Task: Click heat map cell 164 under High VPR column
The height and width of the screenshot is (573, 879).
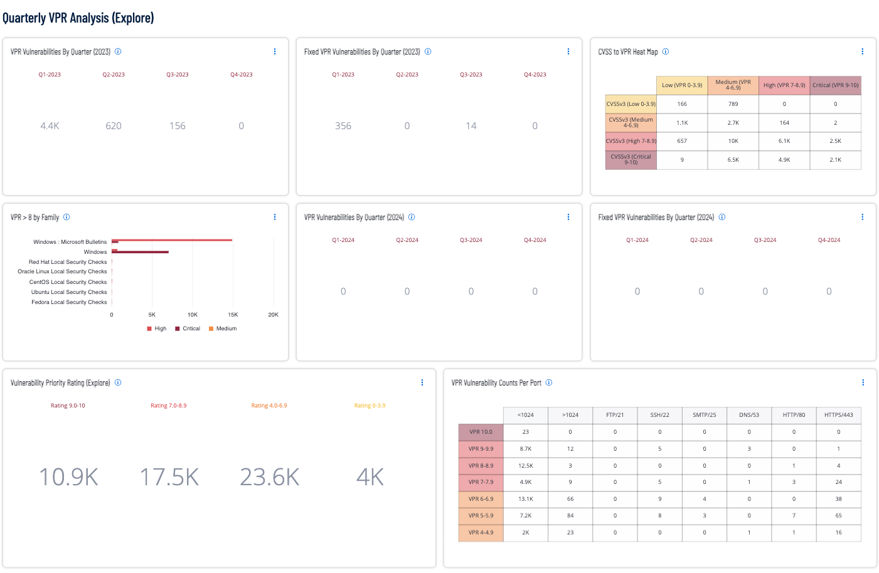Action: coord(784,123)
